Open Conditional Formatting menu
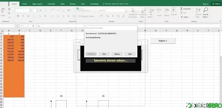Viewport: 222px width, 108px height. (x=133, y=13)
